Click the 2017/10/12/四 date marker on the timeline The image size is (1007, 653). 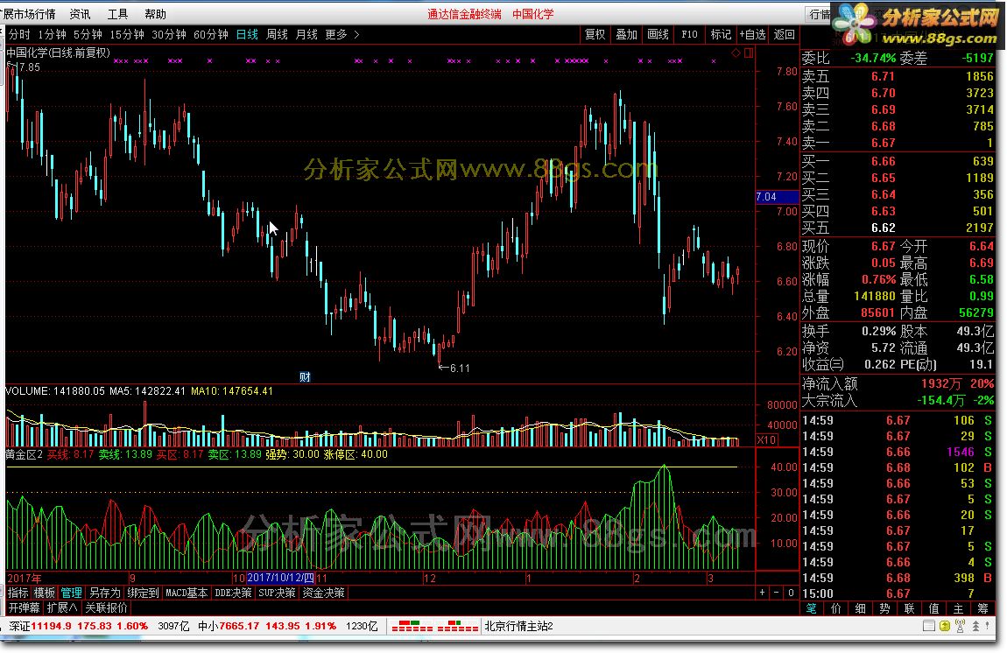pos(281,578)
